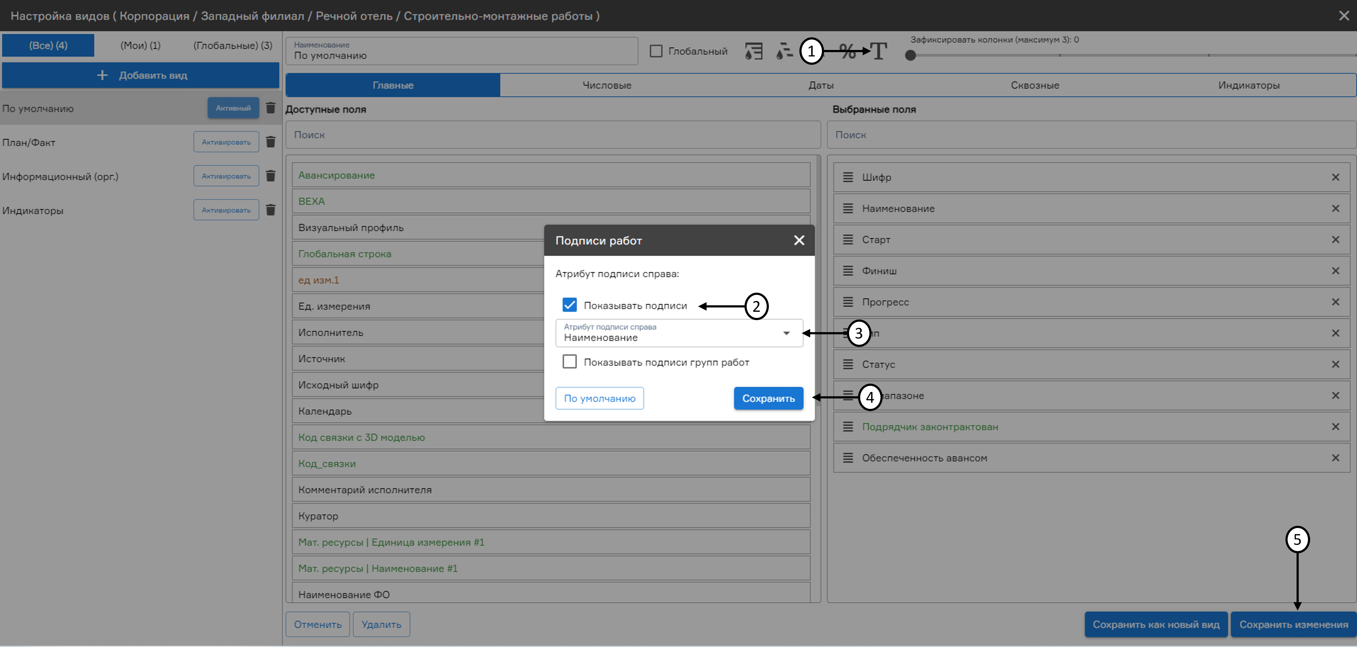Image resolution: width=1357 pixels, height=647 pixels.
Task: Select Мат. ресурсы | Наименование #1
Action: point(551,568)
